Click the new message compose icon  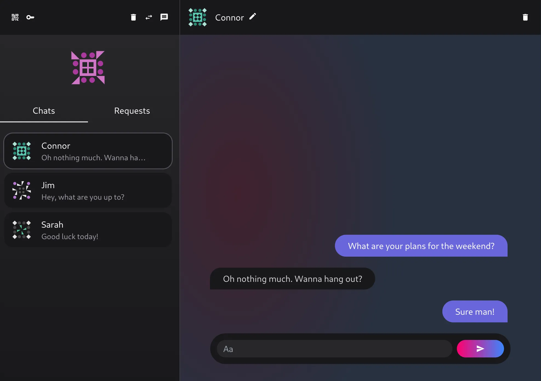(x=164, y=17)
